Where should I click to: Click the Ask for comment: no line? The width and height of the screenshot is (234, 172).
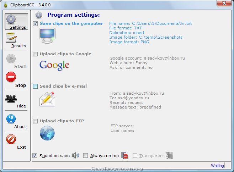pos(131,67)
